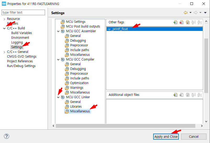
Task: Click the Add icon for Additional object files
Action: pos(175,95)
